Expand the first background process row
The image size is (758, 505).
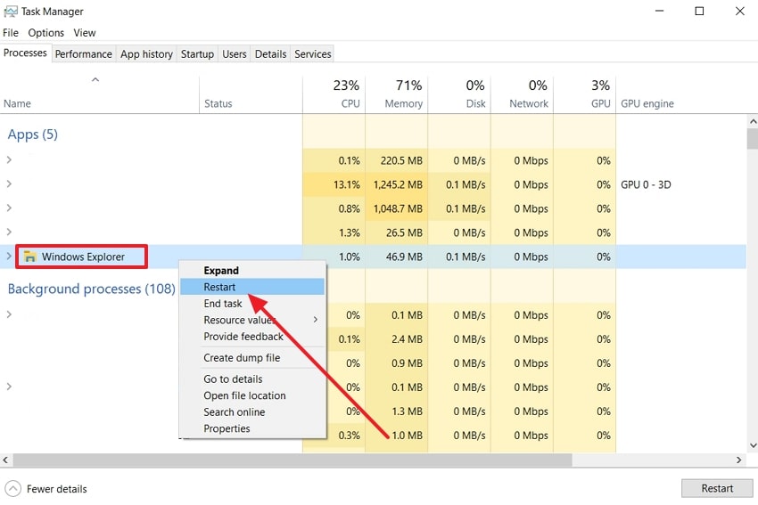click(x=9, y=314)
